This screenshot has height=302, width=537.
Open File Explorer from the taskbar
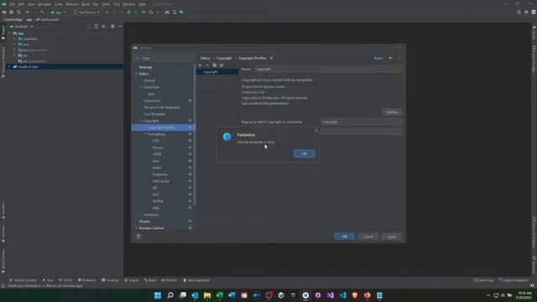(207, 295)
